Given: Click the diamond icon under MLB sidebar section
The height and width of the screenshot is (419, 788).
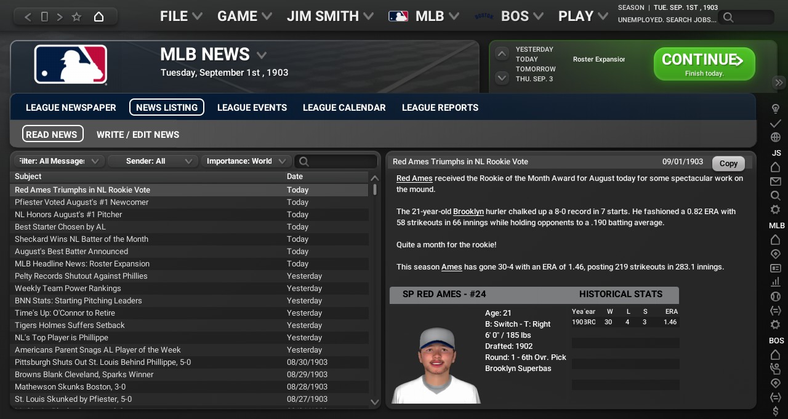Looking at the screenshot, I should [x=776, y=253].
